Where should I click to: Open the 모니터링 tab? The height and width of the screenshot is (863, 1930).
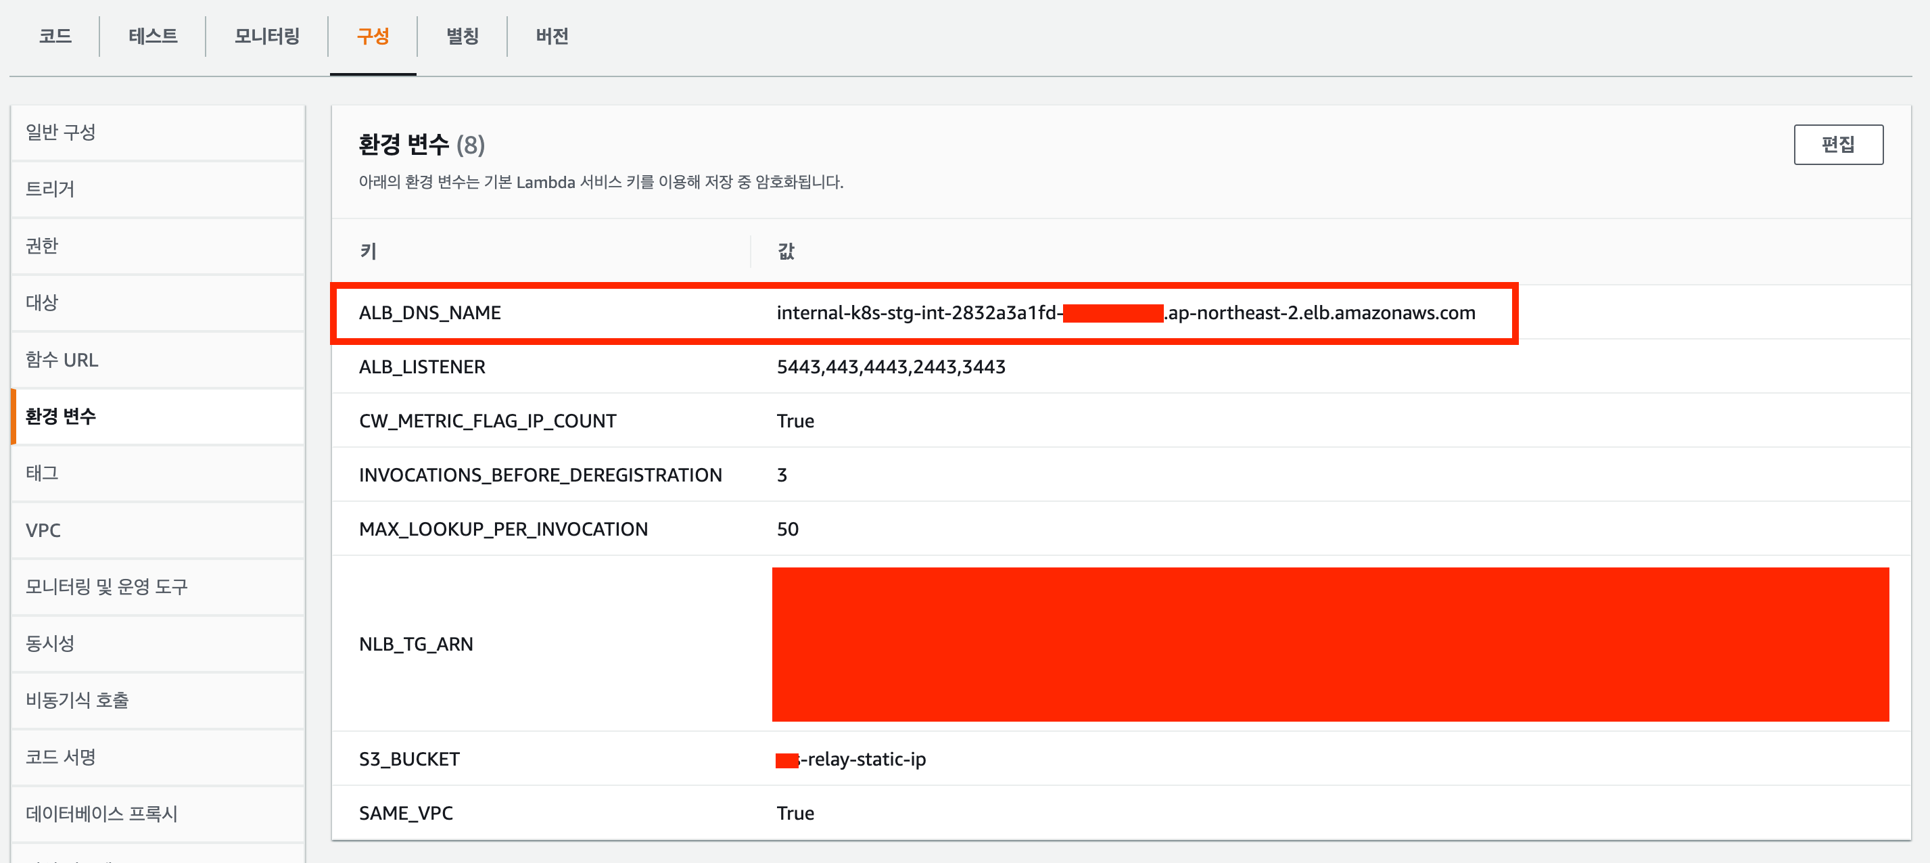[266, 36]
